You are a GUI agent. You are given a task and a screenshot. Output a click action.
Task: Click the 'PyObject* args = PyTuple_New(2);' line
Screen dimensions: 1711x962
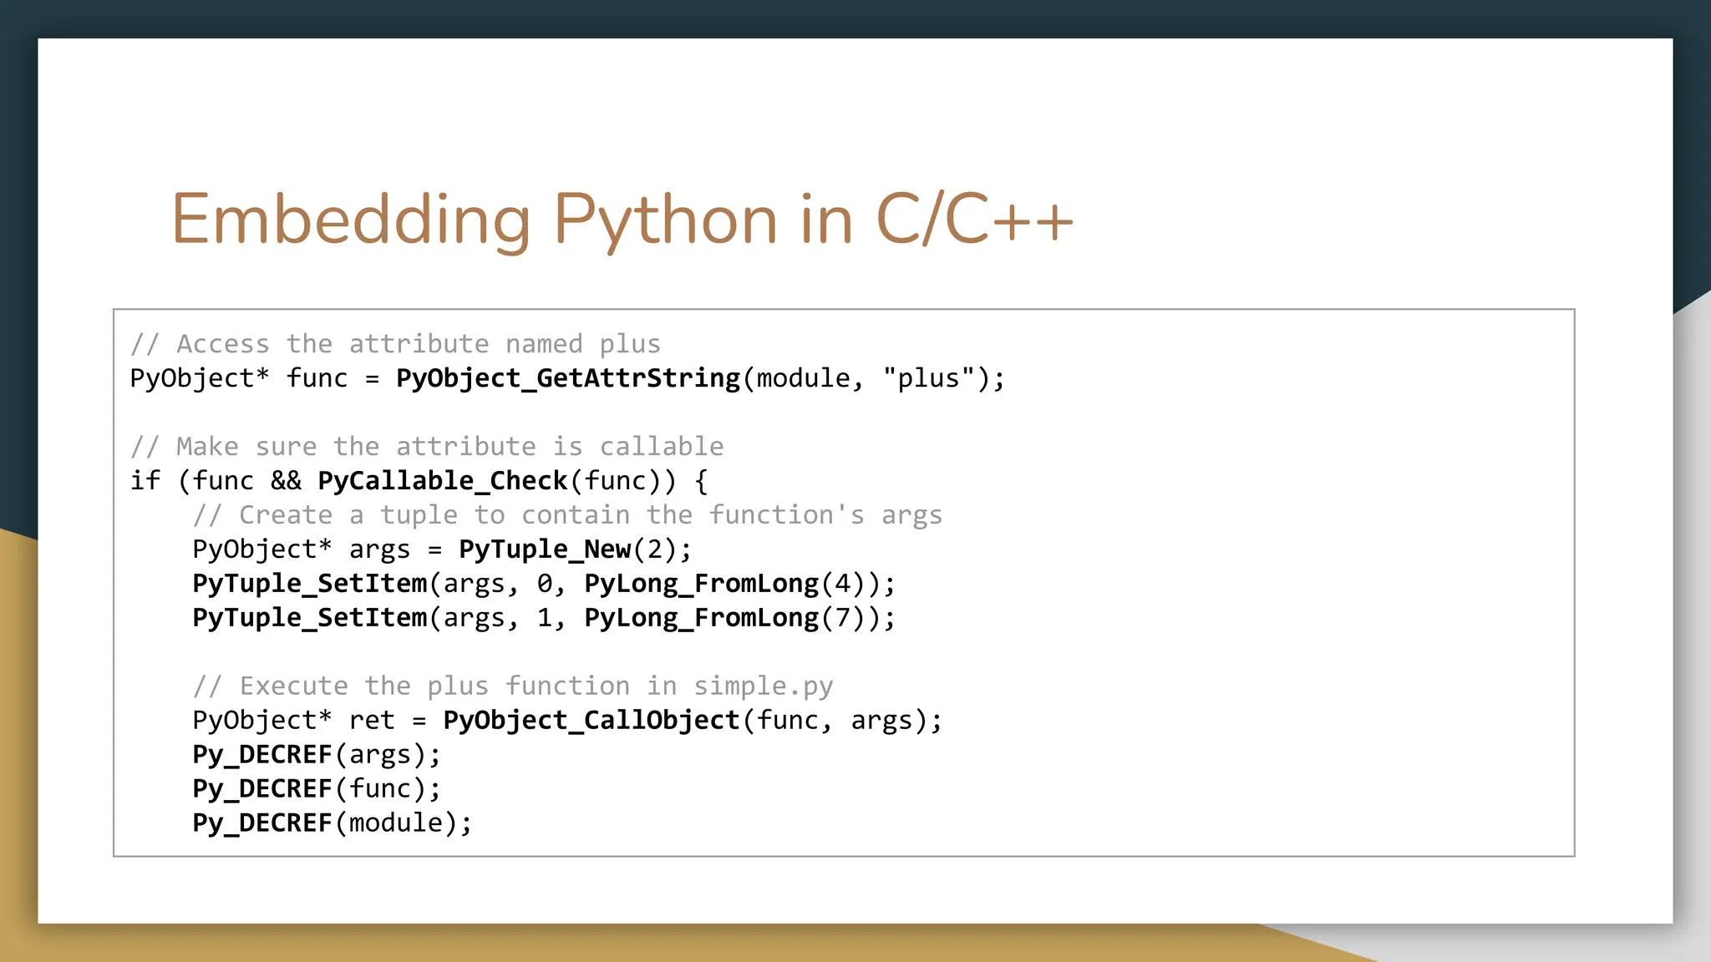coord(442,549)
